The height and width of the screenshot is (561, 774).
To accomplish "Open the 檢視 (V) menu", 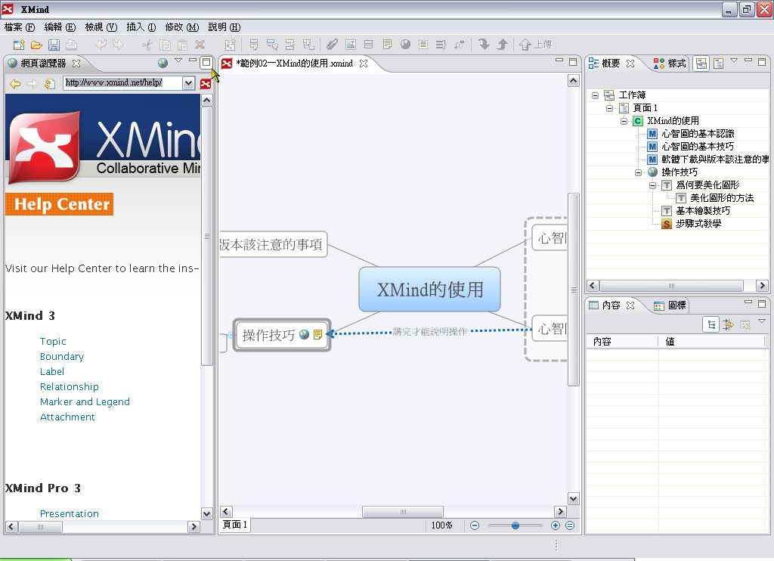I will (101, 27).
